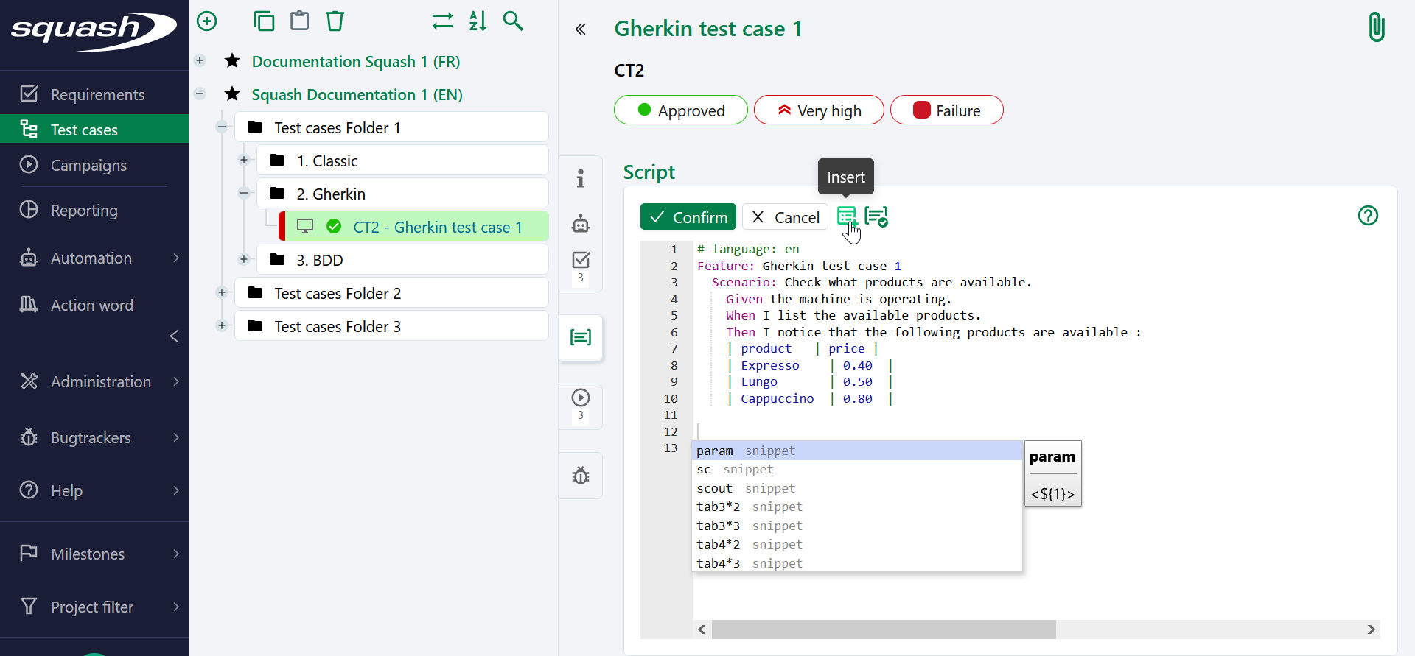Go to Requirements in the sidebar
This screenshot has width=1415, height=656.
pos(97,95)
